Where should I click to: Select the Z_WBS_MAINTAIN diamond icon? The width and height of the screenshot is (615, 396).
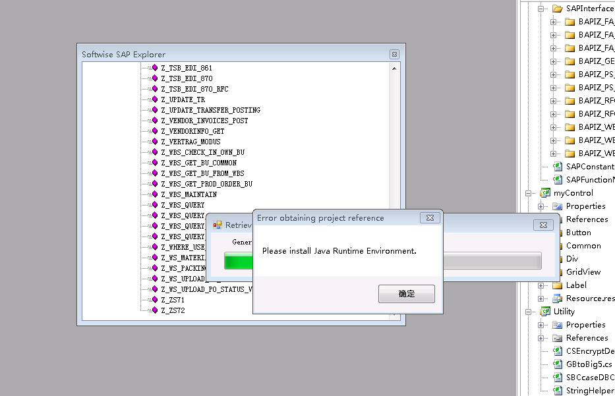(x=155, y=194)
